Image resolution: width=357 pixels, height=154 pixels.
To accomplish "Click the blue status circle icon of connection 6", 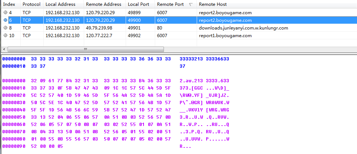I will (x=5, y=20).
